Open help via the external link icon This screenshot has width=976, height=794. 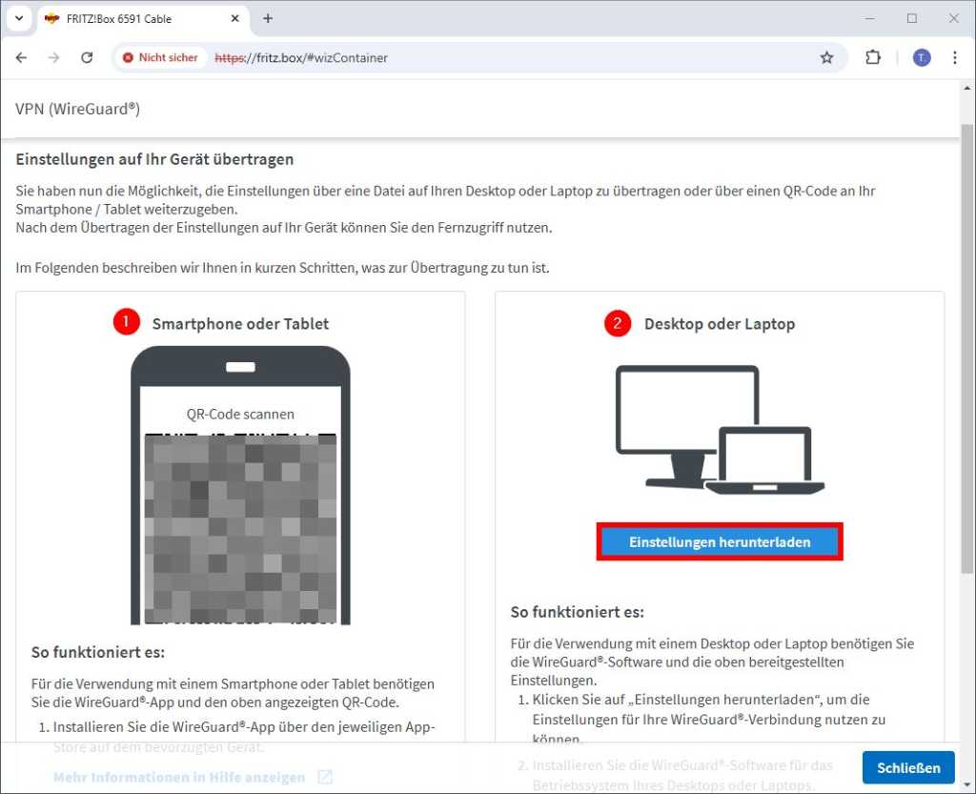click(323, 777)
